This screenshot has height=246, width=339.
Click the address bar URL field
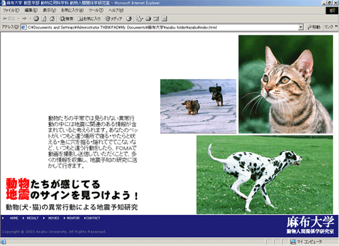(162, 27)
